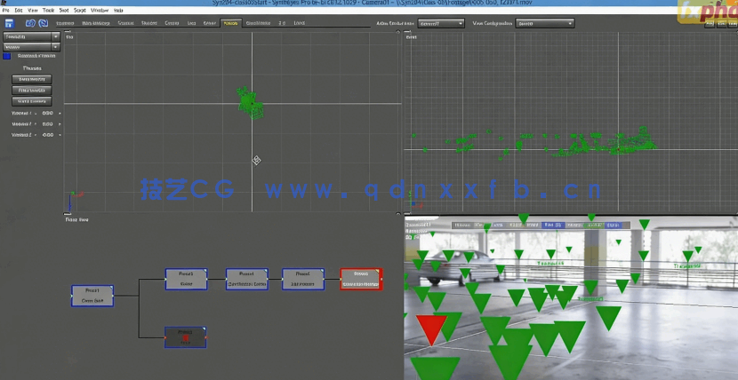Screen dimensions: 738x380
Task: Open the File menu
Action: click(5, 10)
